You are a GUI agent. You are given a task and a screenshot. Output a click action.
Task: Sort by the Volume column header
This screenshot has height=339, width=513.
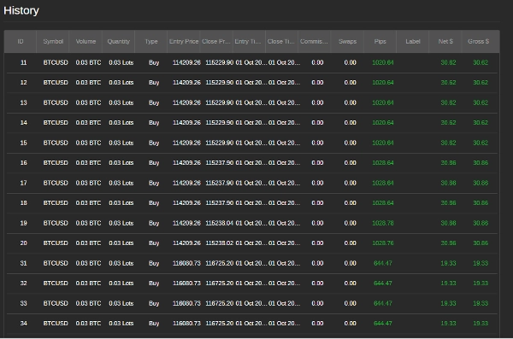(x=85, y=42)
